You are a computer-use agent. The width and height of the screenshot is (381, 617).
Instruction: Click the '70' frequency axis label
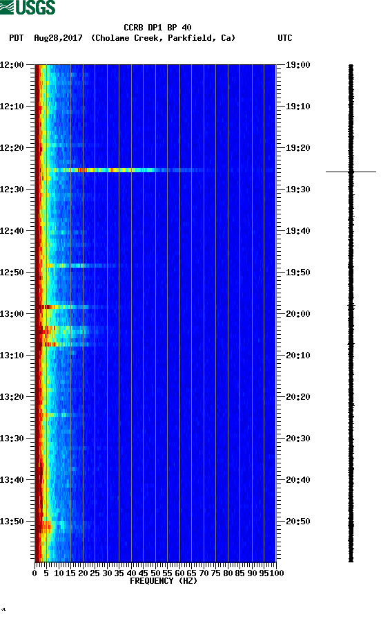204,573
